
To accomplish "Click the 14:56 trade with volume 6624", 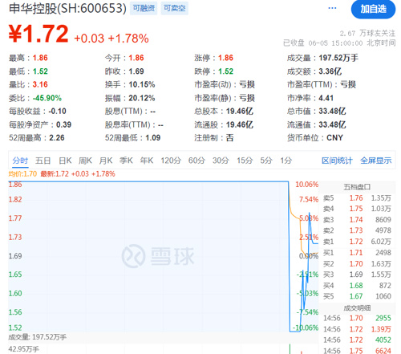I will [357, 350].
